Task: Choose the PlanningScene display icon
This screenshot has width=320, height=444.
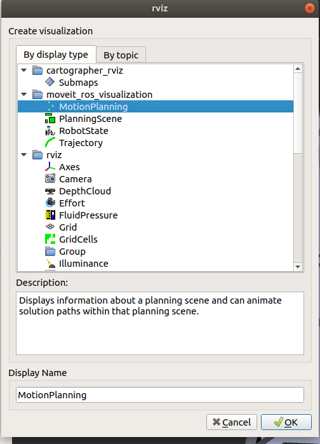Action: (x=50, y=119)
